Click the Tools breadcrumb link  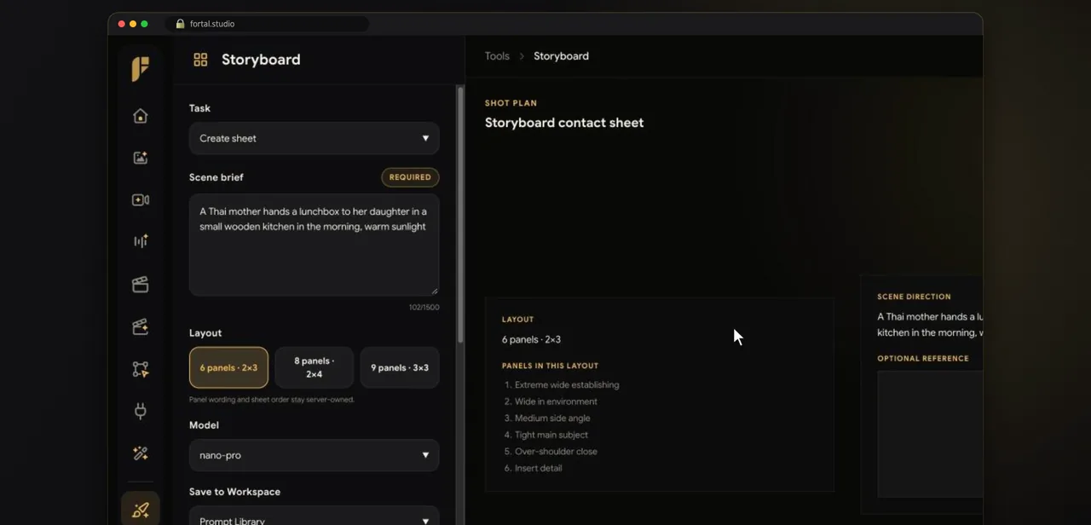coord(497,56)
